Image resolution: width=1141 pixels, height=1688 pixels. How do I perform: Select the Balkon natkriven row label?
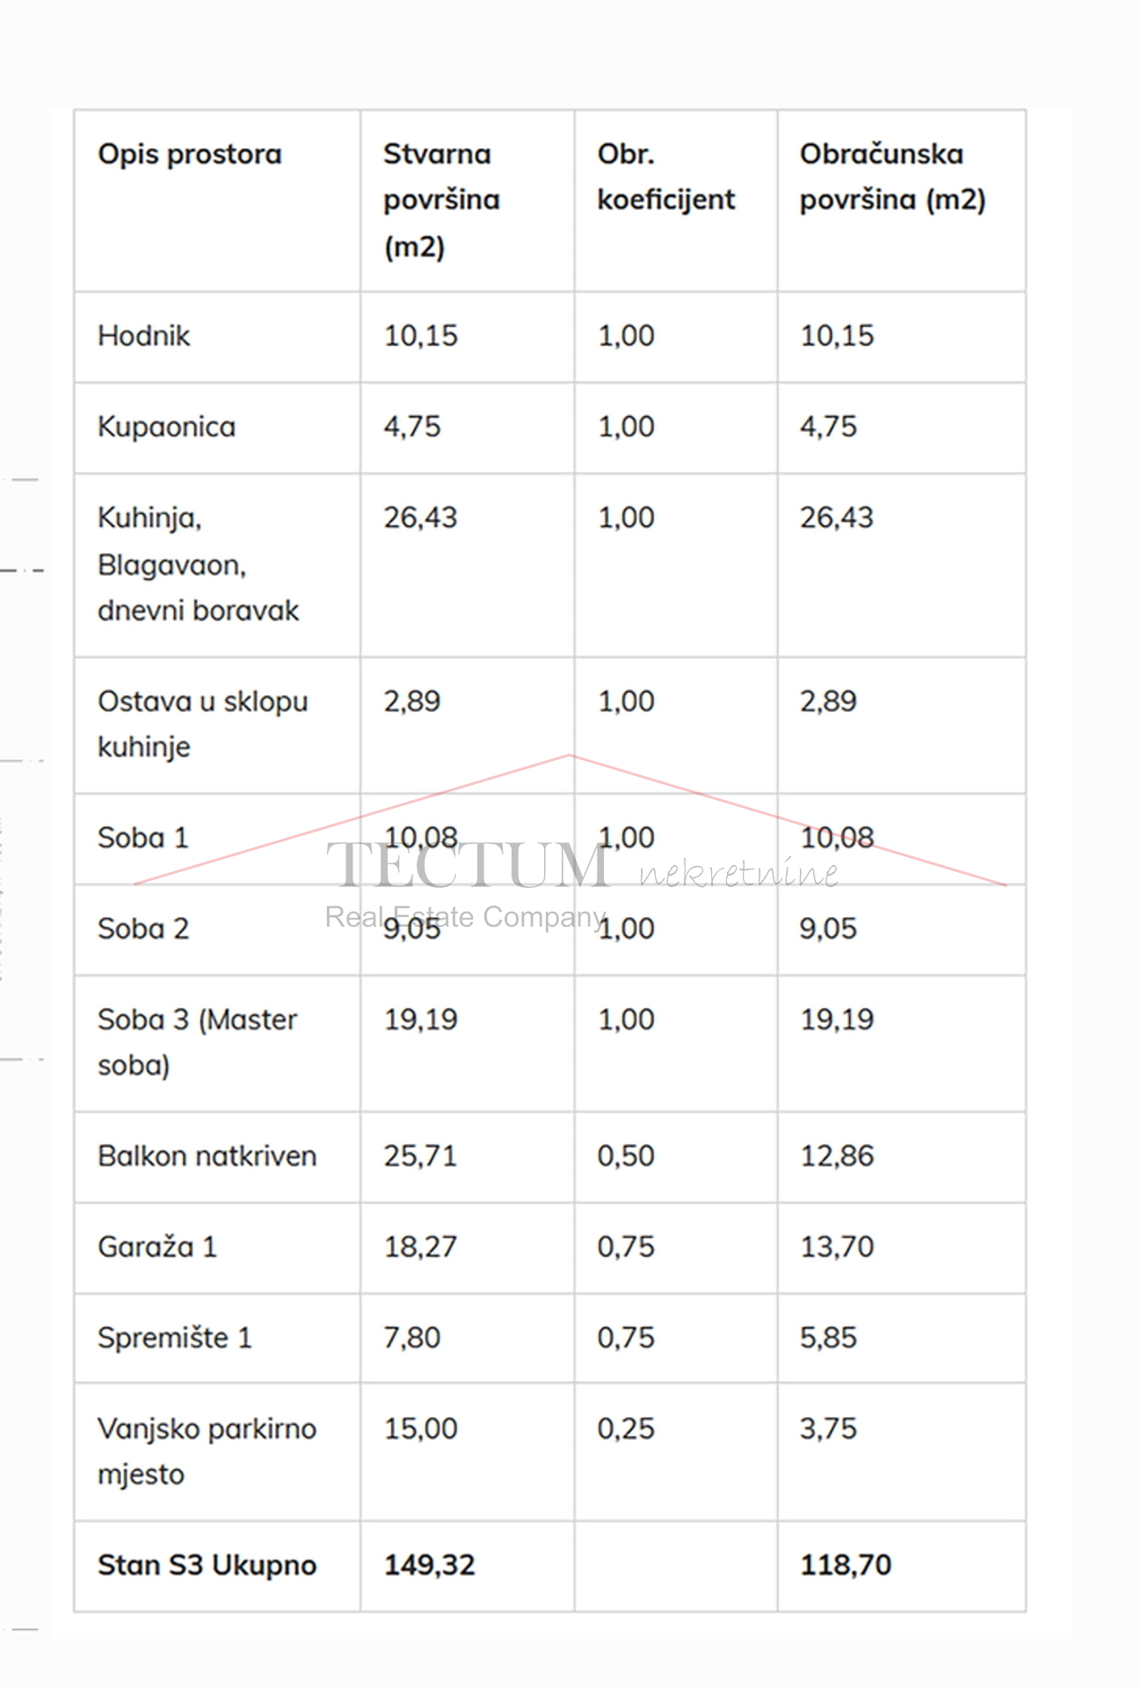tap(207, 1156)
